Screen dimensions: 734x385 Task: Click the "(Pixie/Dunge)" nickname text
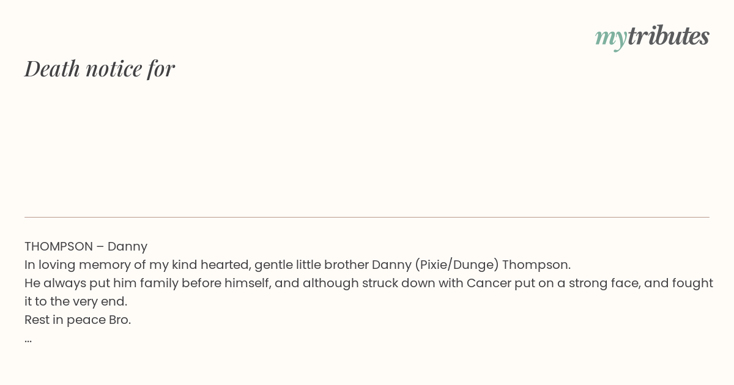tap(457, 265)
